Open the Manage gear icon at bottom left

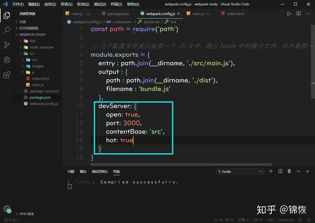pos(7,209)
